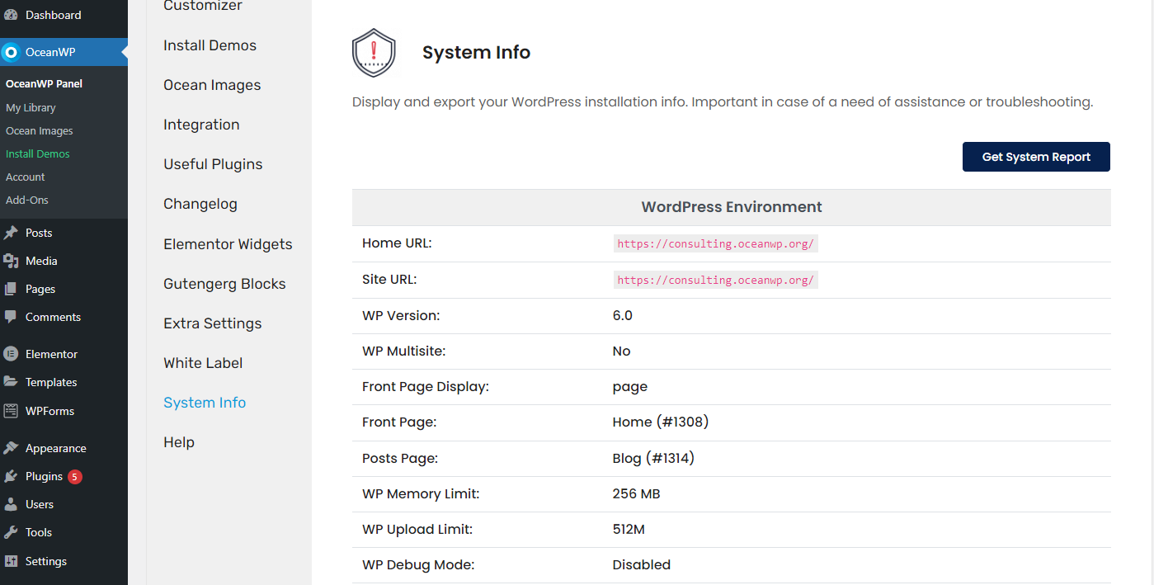Click the WPForms table icon
Image resolution: width=1154 pixels, height=585 pixels.
11,411
